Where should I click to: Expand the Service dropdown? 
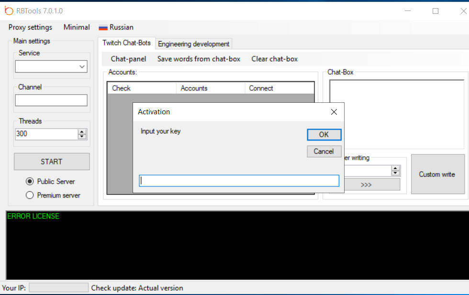[82, 67]
